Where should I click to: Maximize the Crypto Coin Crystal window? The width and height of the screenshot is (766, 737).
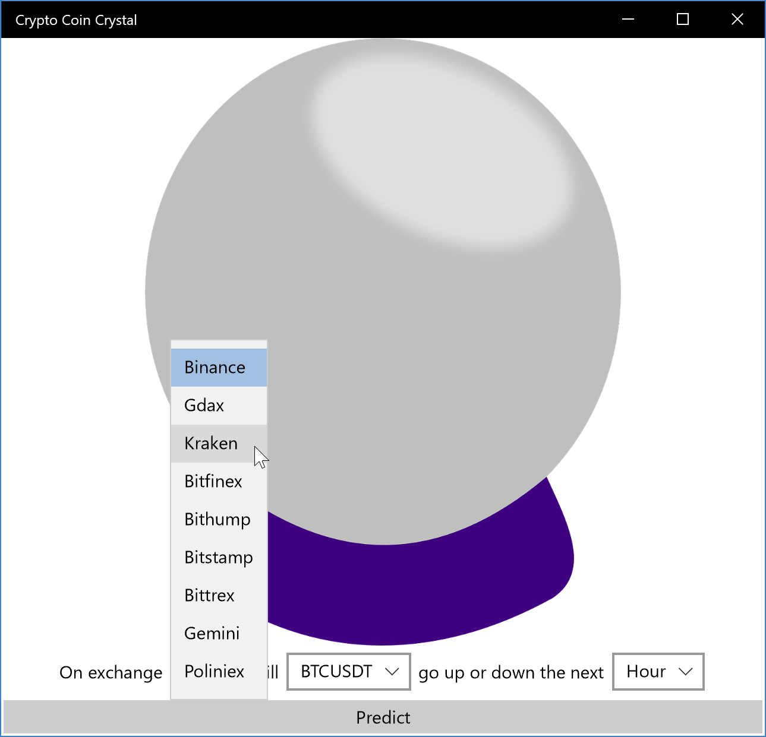683,20
